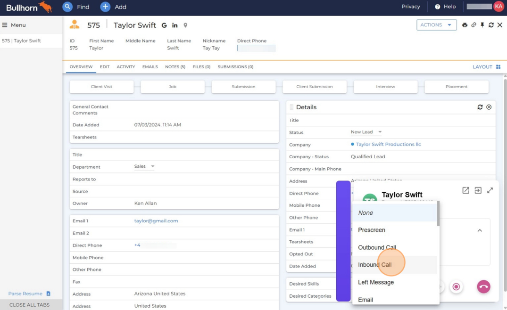Image resolution: width=507 pixels, height=310 pixels.
Task: Click the Submission workflow button
Action: (243, 87)
